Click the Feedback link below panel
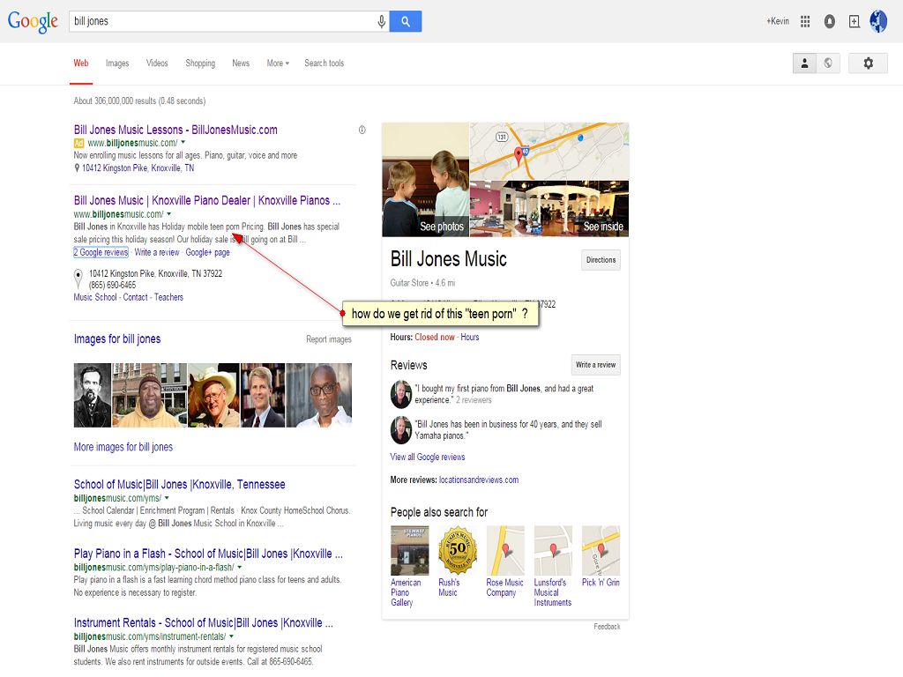This screenshot has height=677, width=903. (607, 627)
